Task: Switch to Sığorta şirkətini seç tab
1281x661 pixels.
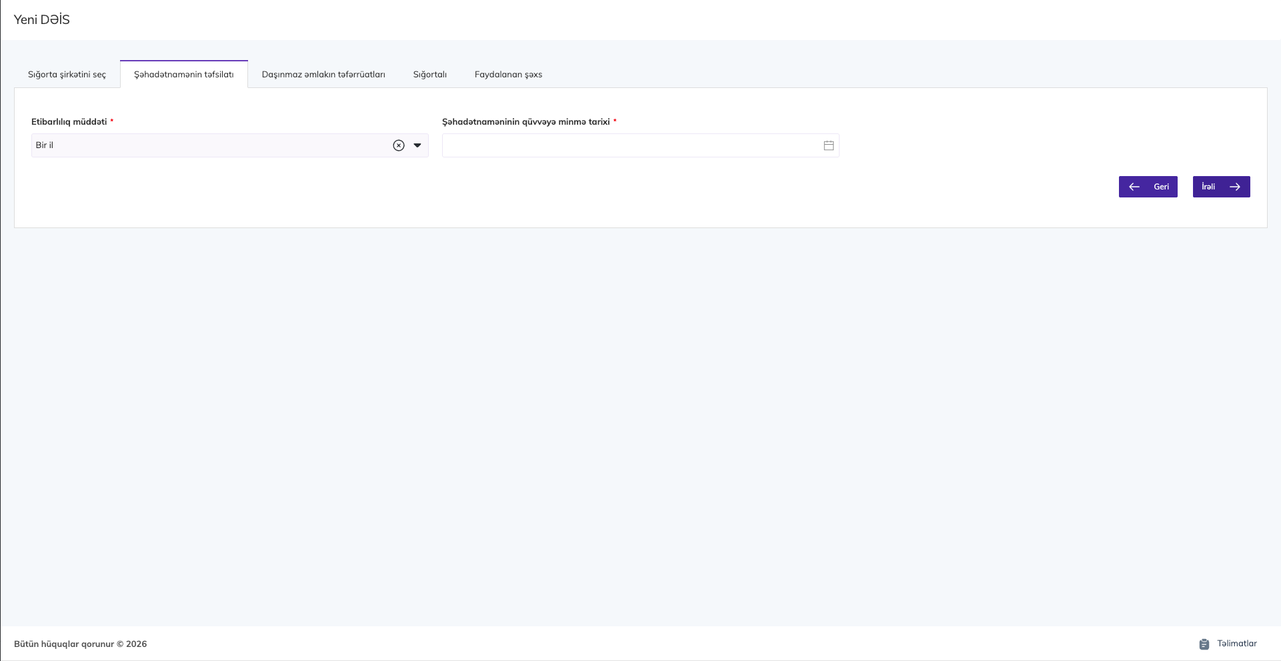Action: pyautogui.click(x=67, y=75)
